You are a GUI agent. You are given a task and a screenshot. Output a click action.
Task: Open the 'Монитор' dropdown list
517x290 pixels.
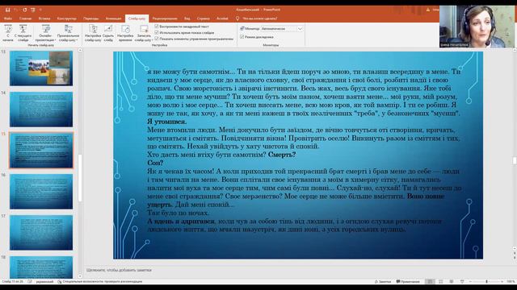[x=300, y=29]
